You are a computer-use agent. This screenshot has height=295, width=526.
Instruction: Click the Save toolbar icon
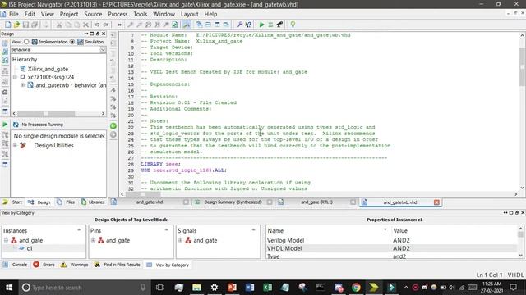coord(25,25)
